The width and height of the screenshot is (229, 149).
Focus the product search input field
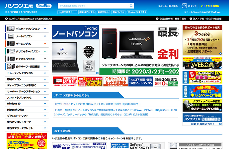[x=94, y=6]
